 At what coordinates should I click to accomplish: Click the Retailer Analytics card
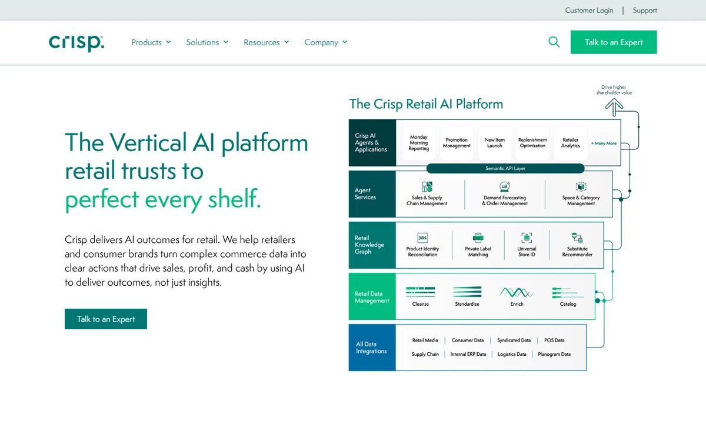(x=570, y=143)
